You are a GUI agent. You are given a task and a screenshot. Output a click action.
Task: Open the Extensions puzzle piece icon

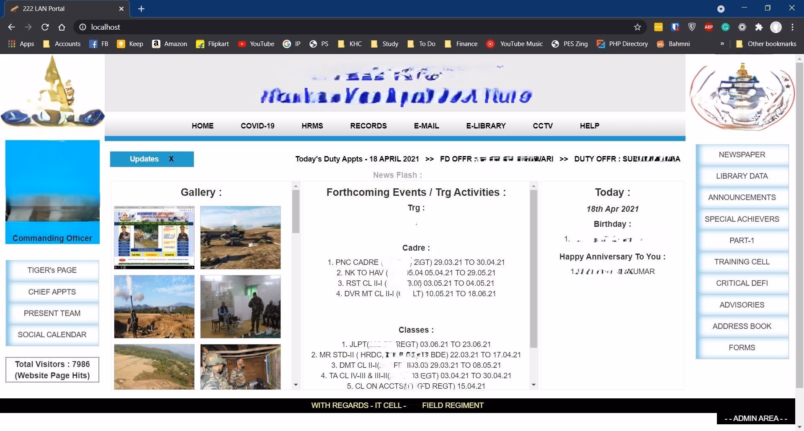[759, 27]
